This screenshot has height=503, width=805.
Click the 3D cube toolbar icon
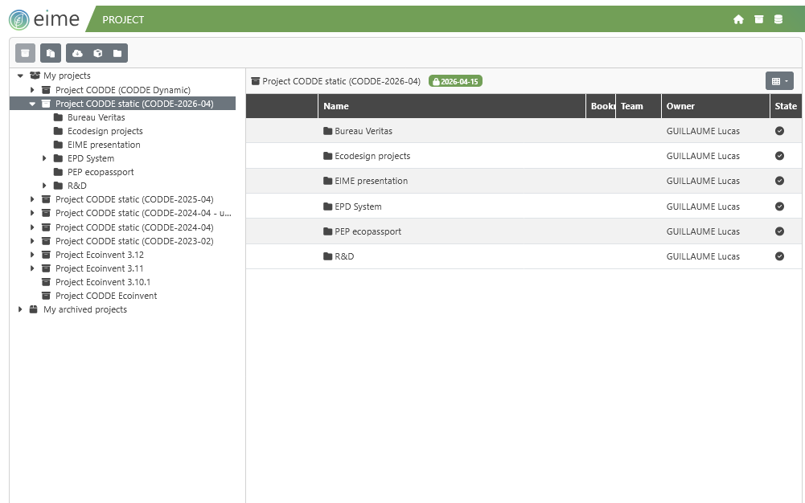coord(97,53)
